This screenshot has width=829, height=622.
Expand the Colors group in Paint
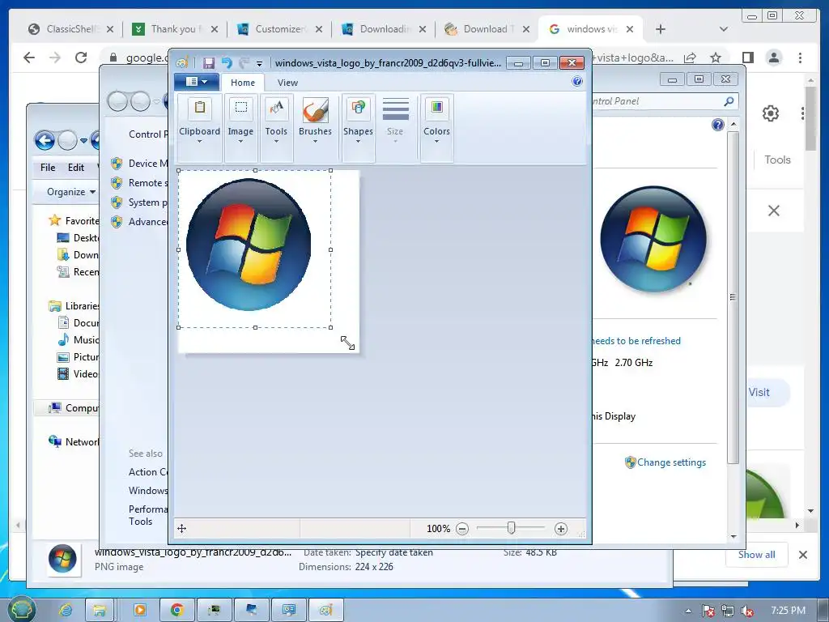click(x=436, y=127)
